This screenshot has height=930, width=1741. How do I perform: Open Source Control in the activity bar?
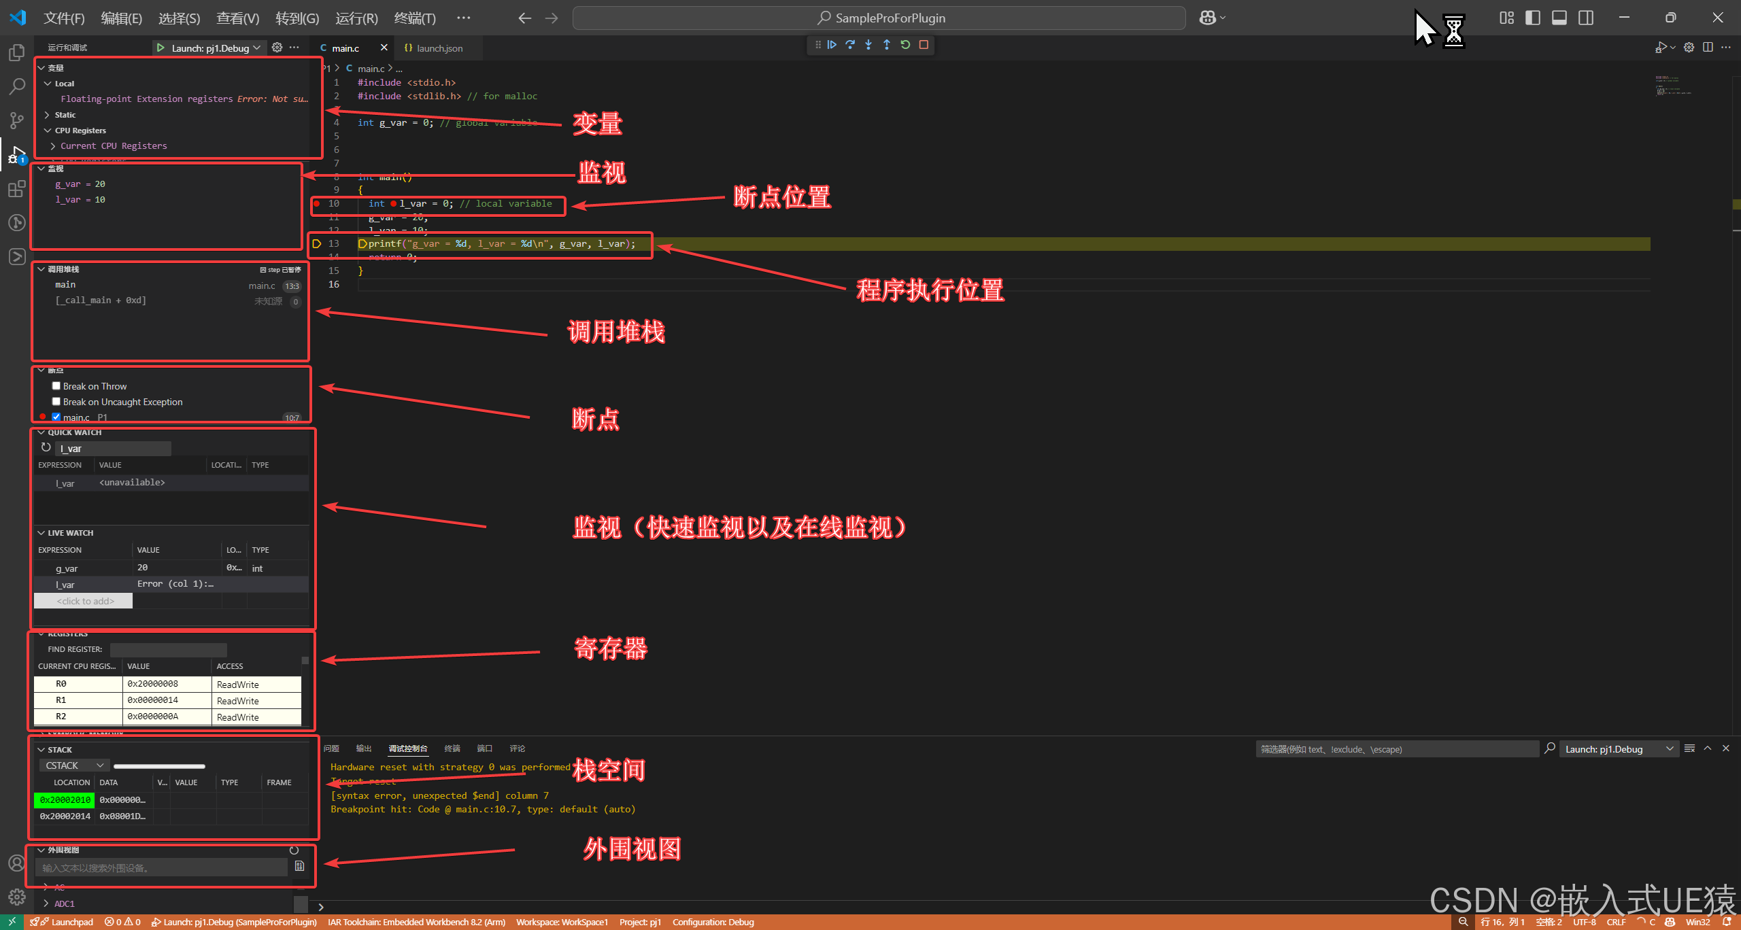pos(16,120)
